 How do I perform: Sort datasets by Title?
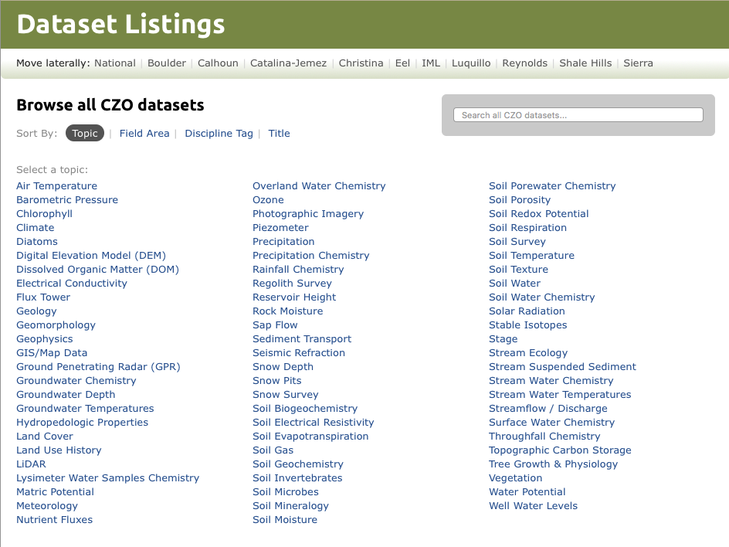point(279,134)
